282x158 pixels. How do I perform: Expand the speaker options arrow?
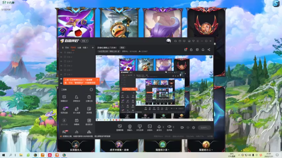tap(173, 127)
